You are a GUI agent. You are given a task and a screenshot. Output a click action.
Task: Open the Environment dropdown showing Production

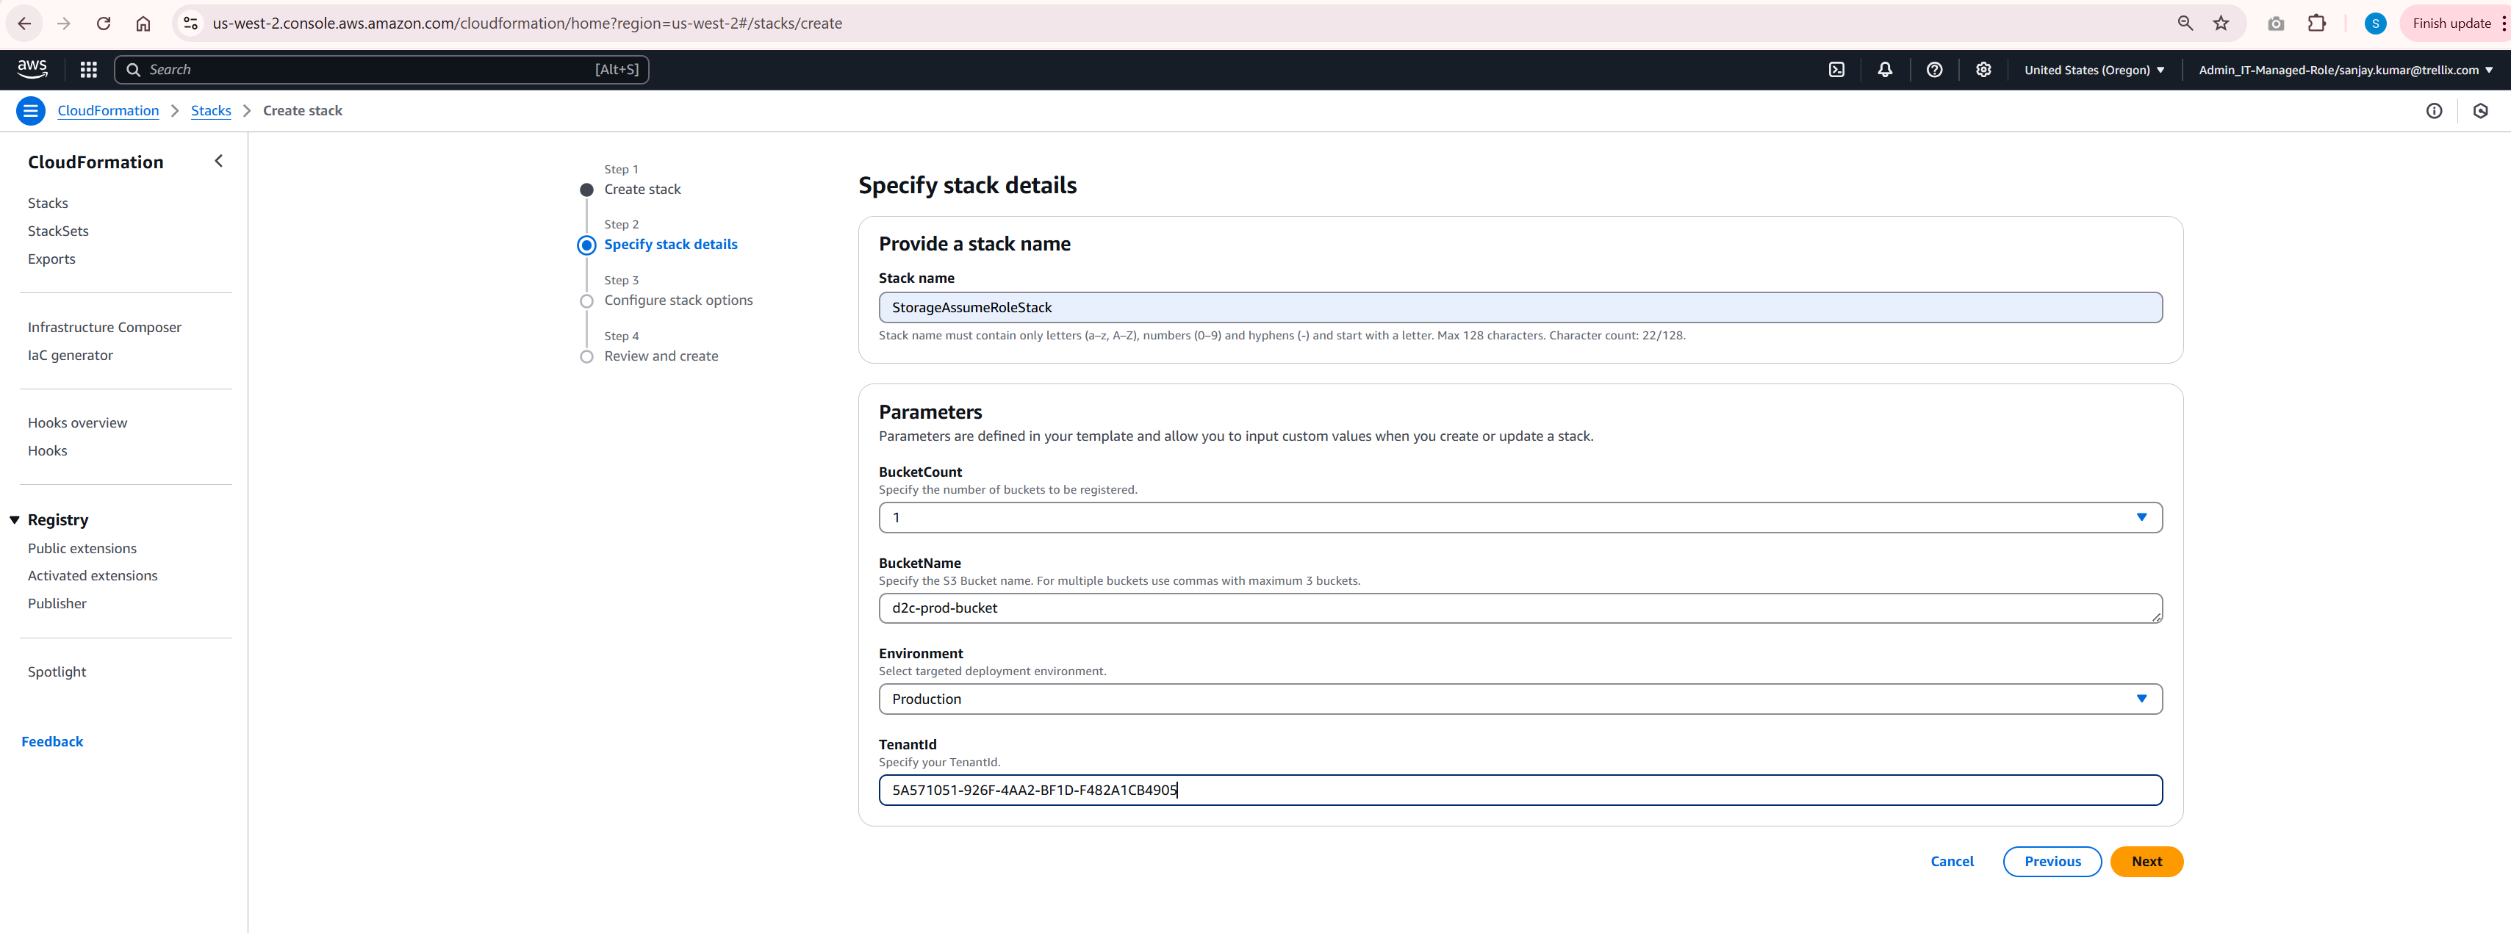click(x=2141, y=698)
